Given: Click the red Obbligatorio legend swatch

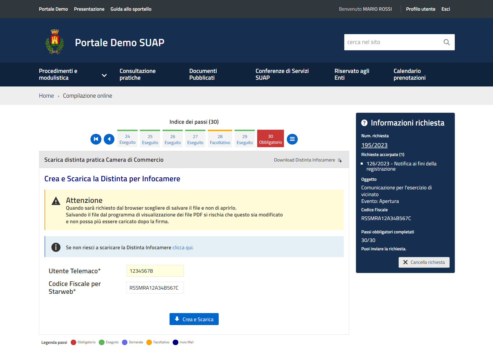Looking at the screenshot, I should point(73,342).
